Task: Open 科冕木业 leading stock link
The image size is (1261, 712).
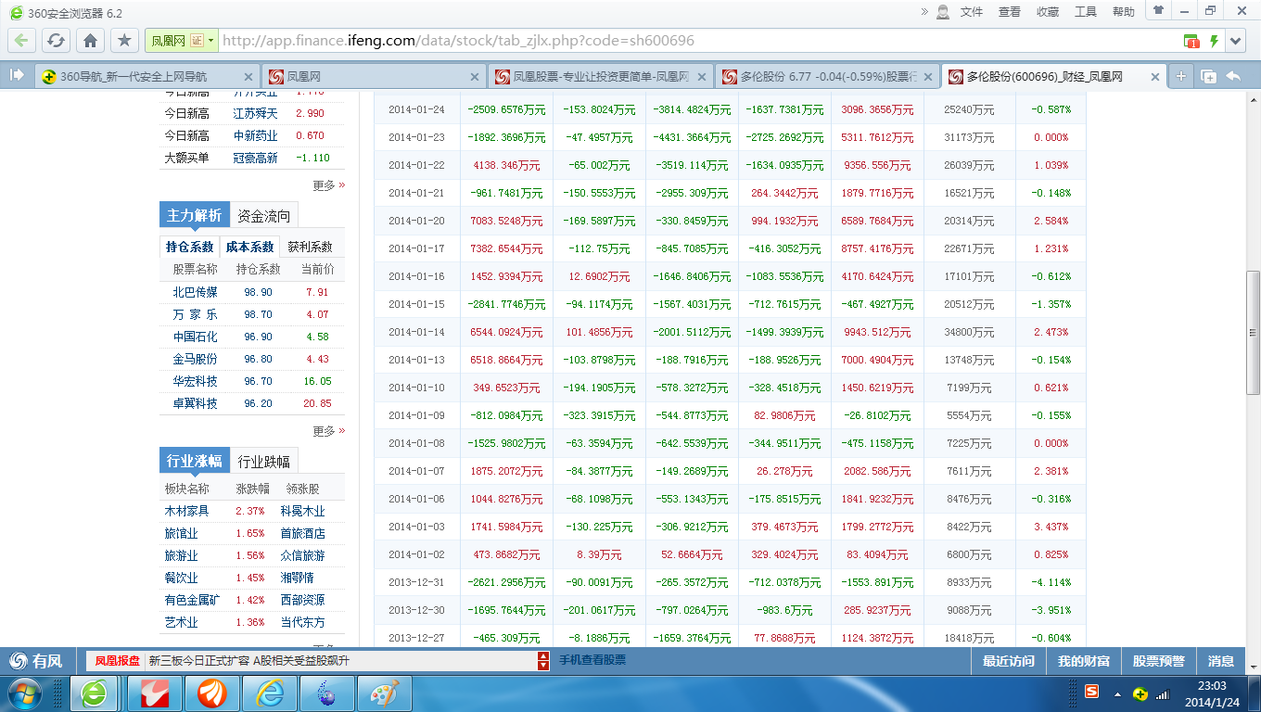Action: 302,511
